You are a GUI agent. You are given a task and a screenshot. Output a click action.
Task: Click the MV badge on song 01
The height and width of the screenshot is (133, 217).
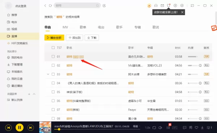pos(81,57)
